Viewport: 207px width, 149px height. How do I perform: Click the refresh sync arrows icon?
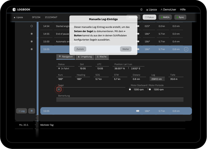[142, 10]
